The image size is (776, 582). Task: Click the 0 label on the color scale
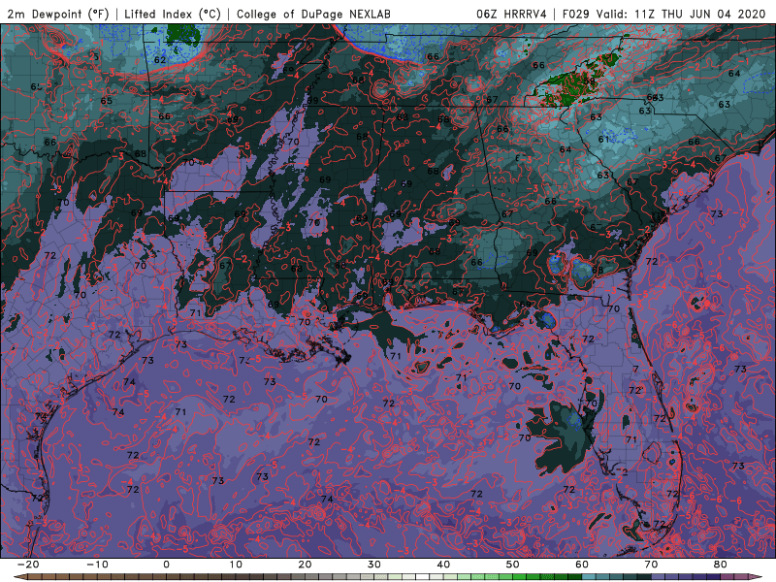point(166,565)
